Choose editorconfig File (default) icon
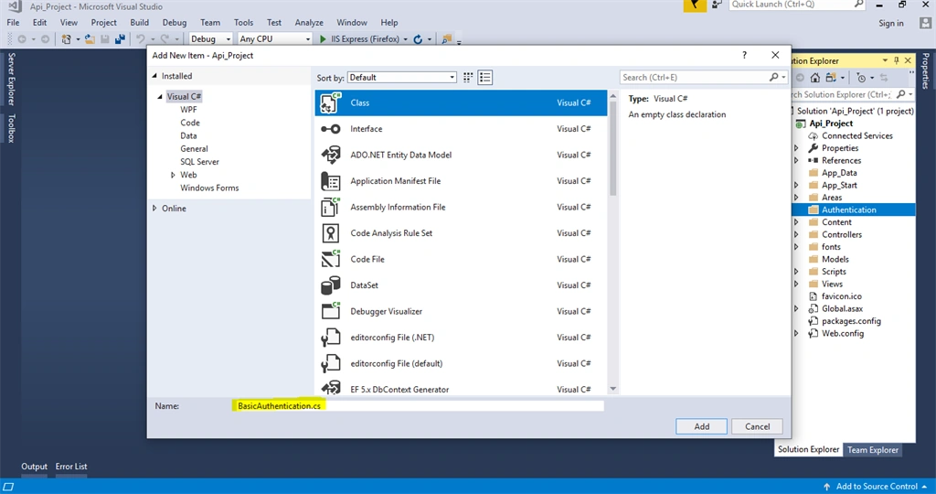 (330, 363)
